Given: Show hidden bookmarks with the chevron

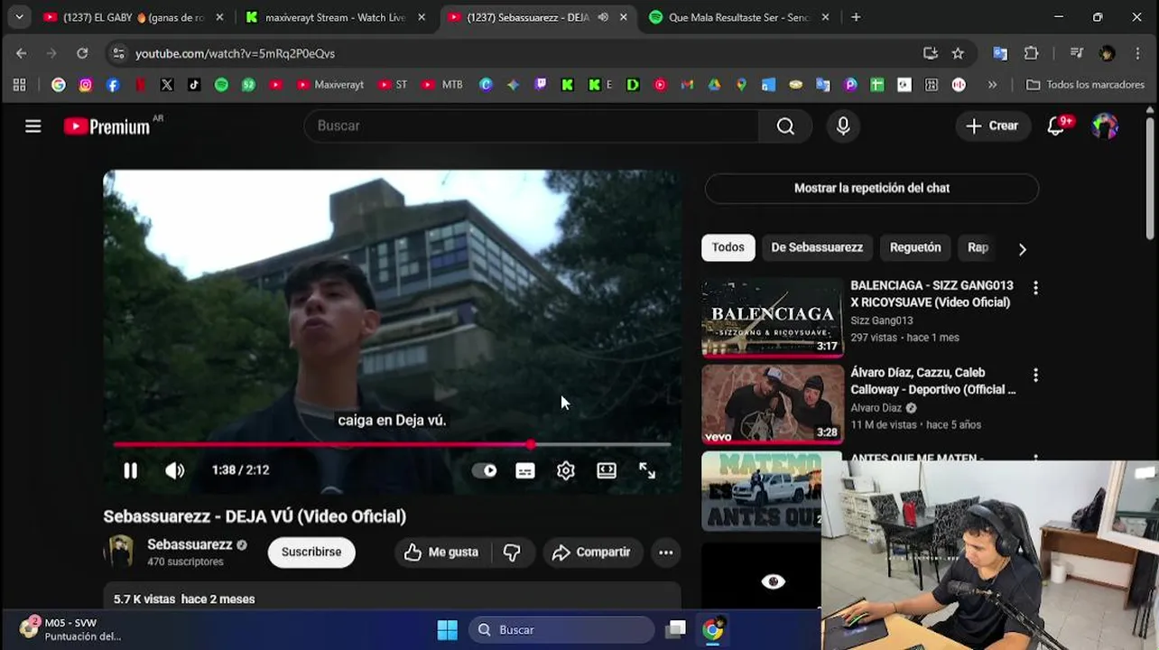Looking at the screenshot, I should click(x=992, y=85).
